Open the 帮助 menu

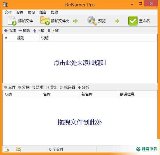pyautogui.click(x=54, y=12)
